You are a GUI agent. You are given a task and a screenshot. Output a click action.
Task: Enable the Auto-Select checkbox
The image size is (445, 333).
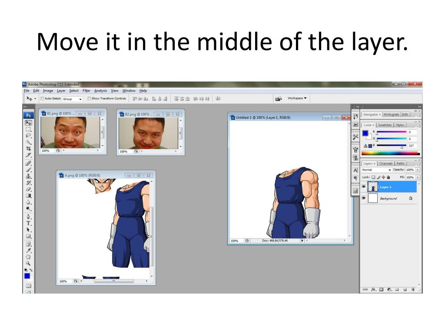(x=42, y=98)
